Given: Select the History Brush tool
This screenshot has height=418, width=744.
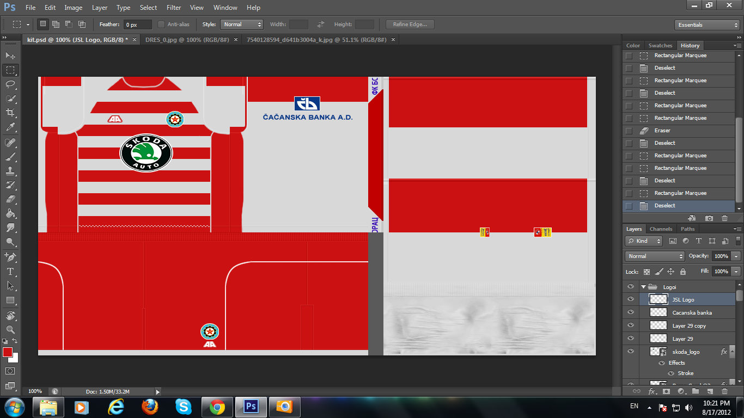Looking at the screenshot, I should [10, 185].
